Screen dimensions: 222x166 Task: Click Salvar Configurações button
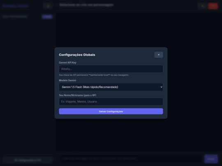tap(111, 111)
